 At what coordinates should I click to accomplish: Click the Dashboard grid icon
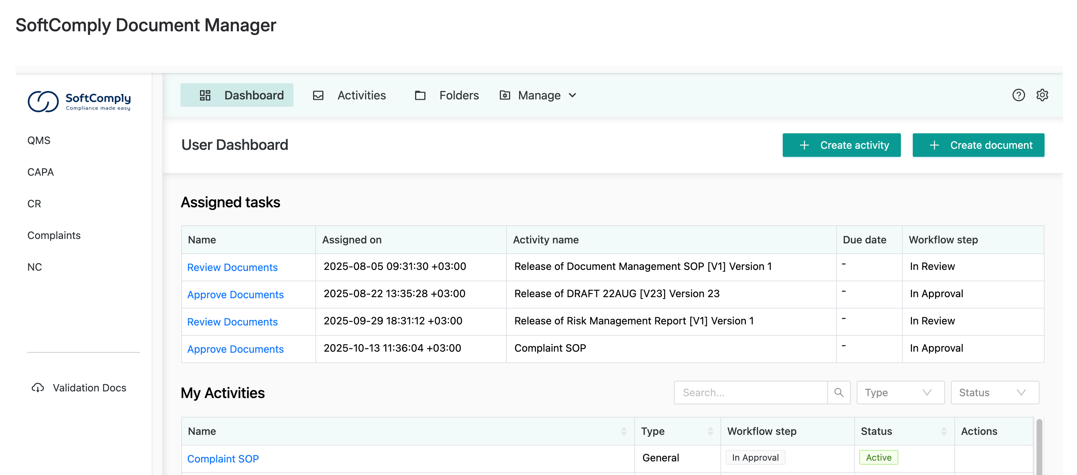pyautogui.click(x=205, y=95)
